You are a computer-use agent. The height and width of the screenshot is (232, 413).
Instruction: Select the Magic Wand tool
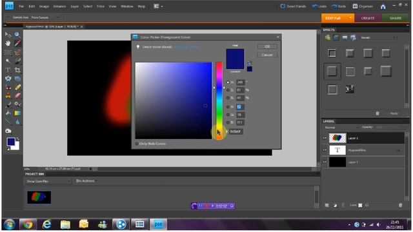pyautogui.click(x=8, y=61)
